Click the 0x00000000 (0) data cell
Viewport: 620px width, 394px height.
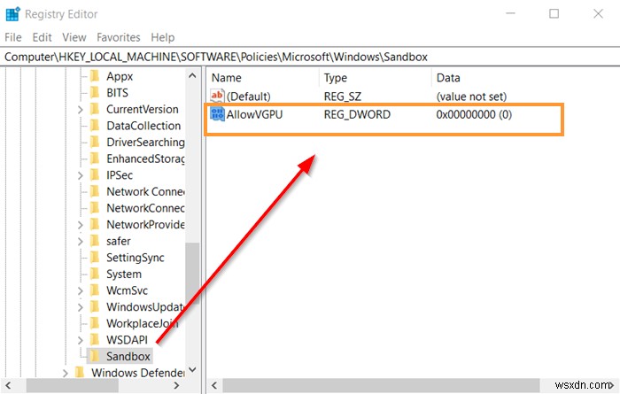coord(474,114)
